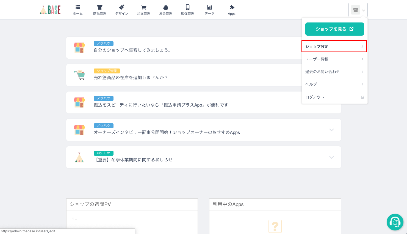Click cart icon beside 売れ筋商品

coord(79,75)
